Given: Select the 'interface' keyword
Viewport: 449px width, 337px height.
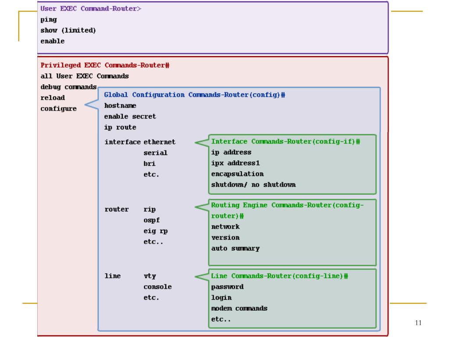Looking at the screenshot, I should pyautogui.click(x=122, y=142).
